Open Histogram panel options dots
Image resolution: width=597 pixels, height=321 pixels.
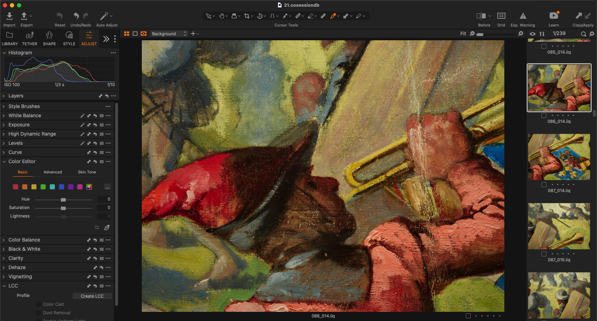click(x=113, y=53)
